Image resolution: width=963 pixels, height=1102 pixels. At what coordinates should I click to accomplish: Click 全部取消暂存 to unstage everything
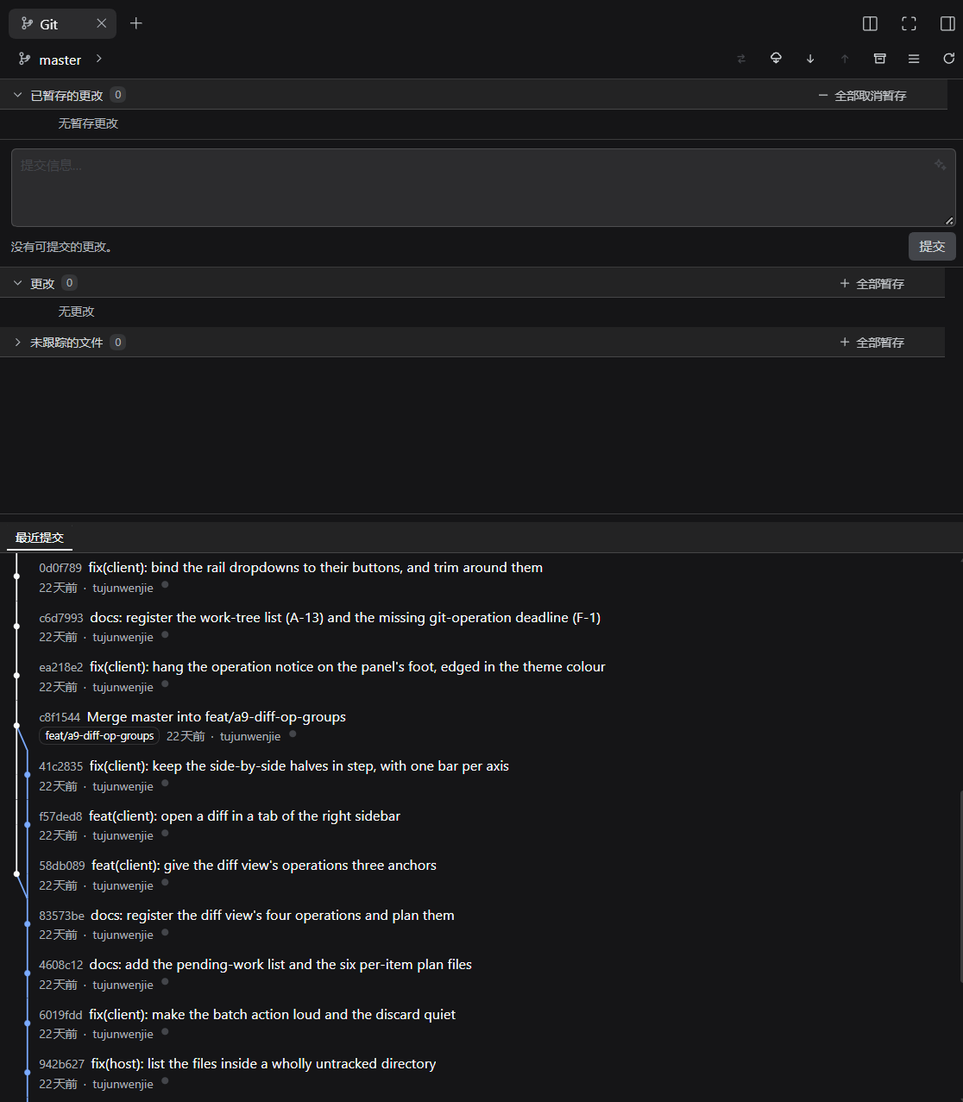pos(862,96)
